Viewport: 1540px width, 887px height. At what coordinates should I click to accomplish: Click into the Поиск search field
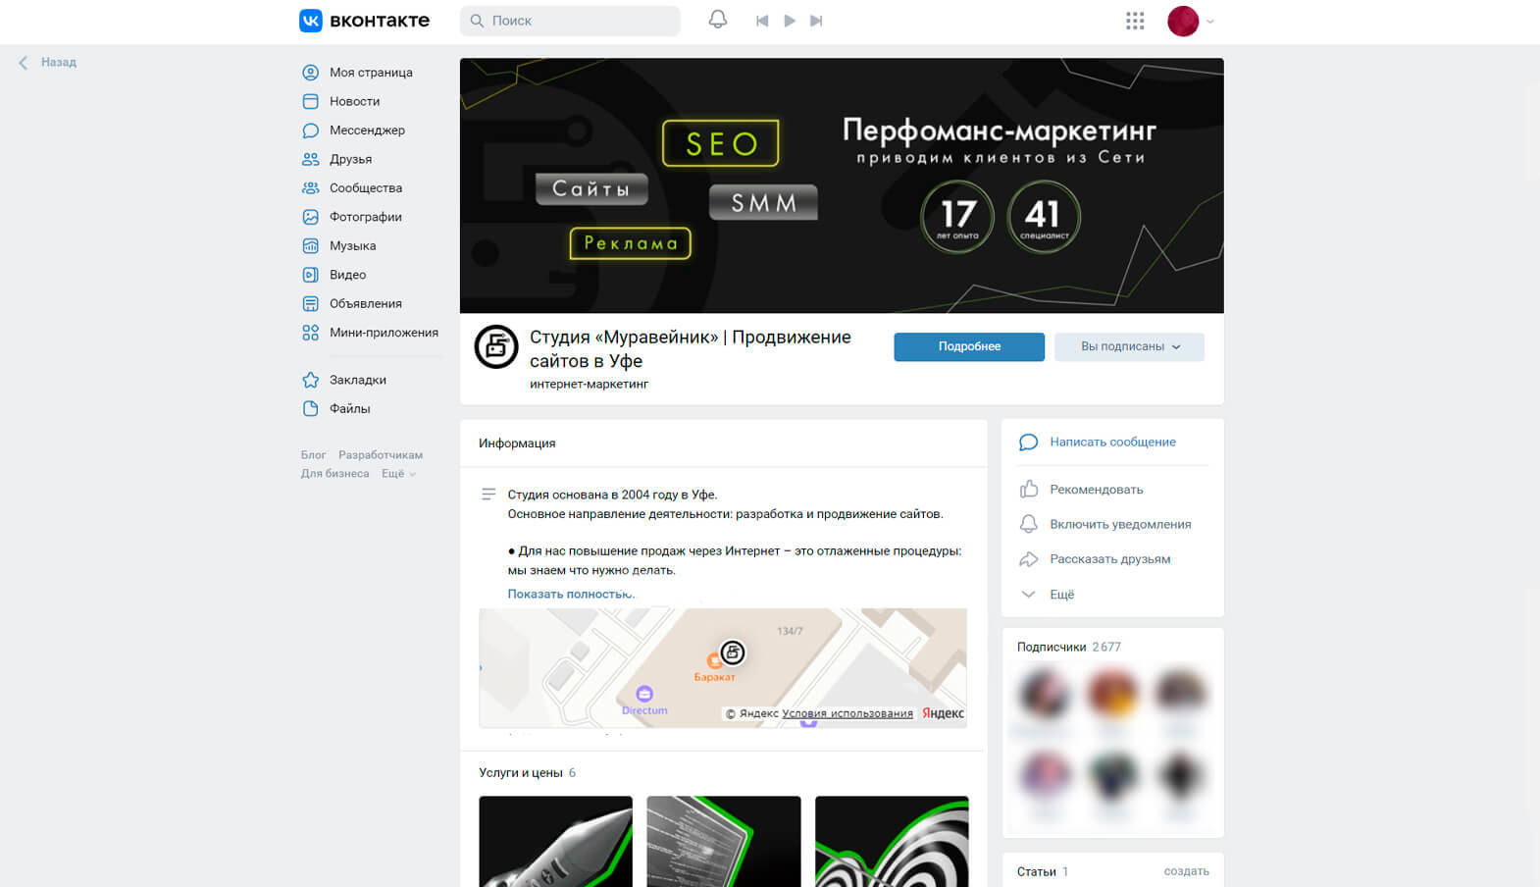click(570, 21)
